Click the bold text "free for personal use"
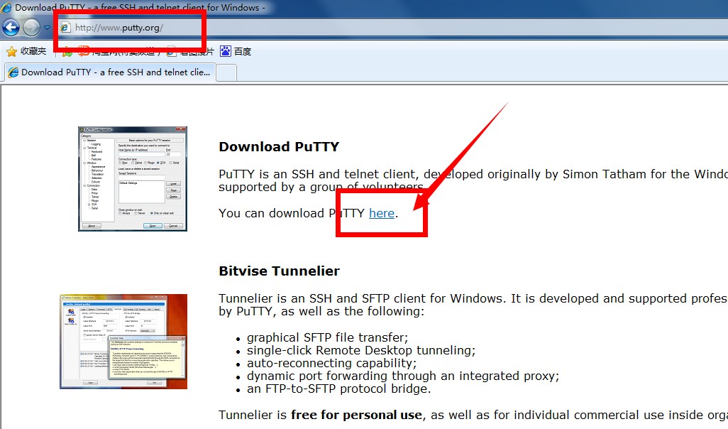The height and width of the screenshot is (429, 728). pyautogui.click(x=357, y=415)
